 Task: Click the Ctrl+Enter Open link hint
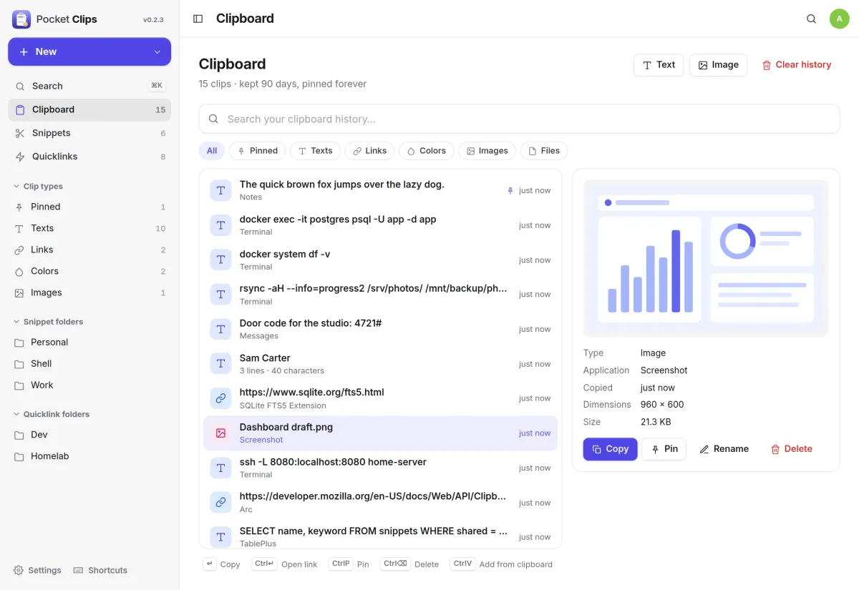point(284,564)
